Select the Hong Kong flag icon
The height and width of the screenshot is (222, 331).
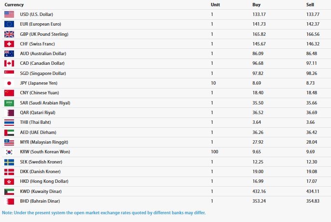point(9,181)
